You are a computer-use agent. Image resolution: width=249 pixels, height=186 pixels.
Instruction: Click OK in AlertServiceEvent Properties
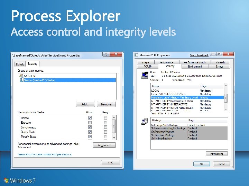pyautogui.click(x=110, y=163)
